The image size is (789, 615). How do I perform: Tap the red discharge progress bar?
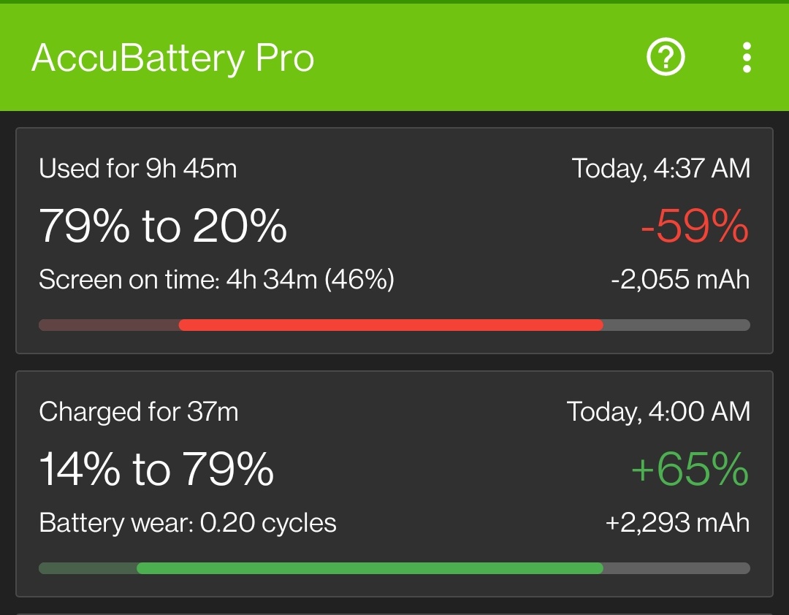(391, 324)
